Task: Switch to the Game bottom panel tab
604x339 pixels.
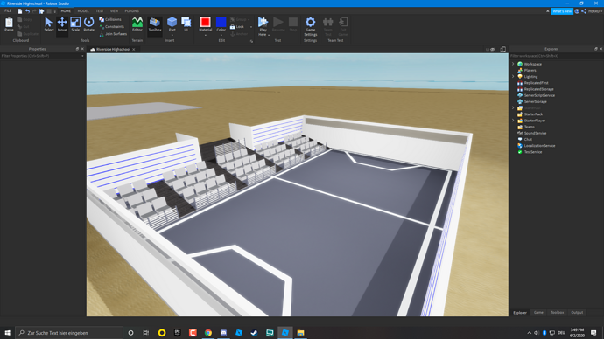Action: [x=538, y=313]
